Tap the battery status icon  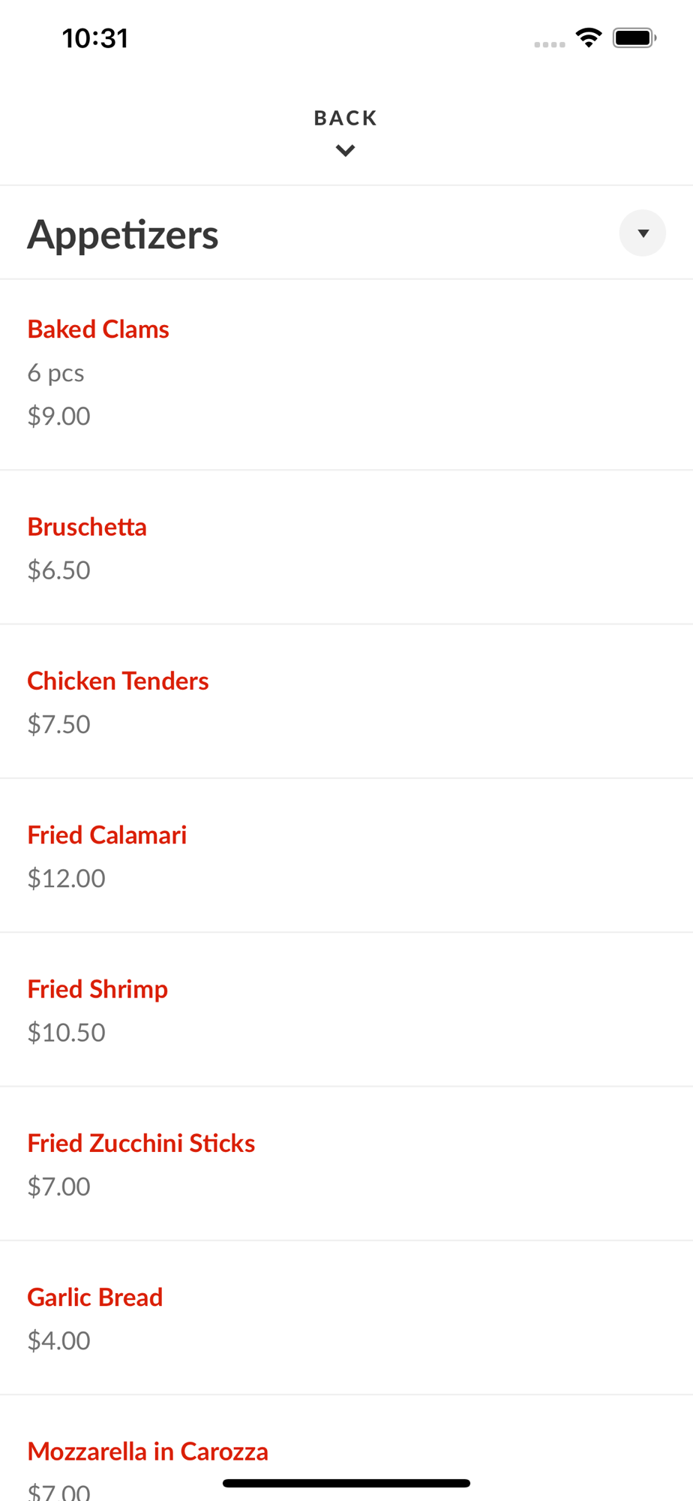634,38
